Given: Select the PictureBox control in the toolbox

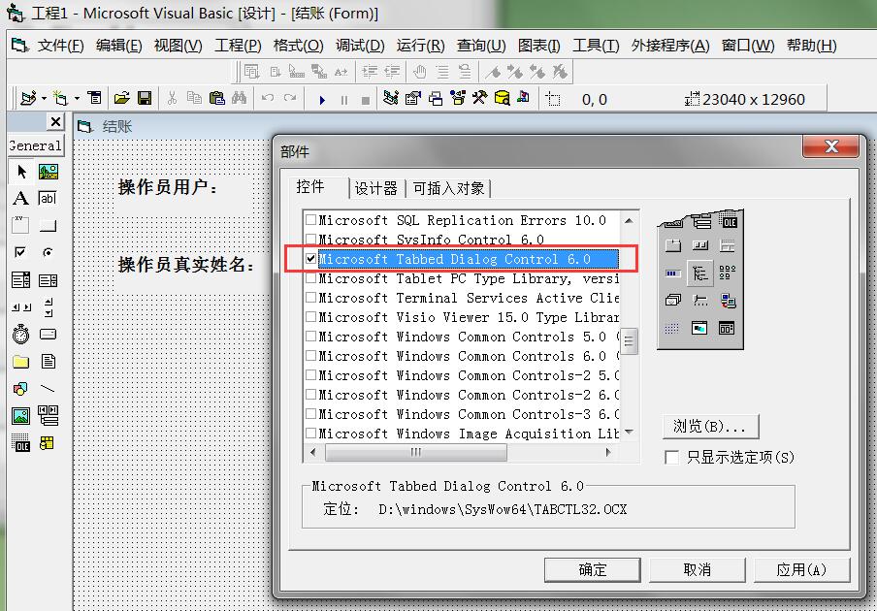Looking at the screenshot, I should tap(49, 171).
